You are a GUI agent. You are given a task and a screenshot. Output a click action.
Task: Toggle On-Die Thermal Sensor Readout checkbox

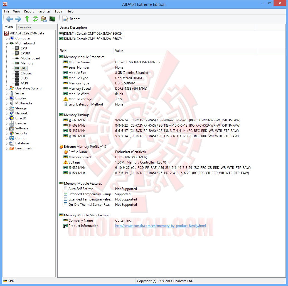(x=65, y=204)
